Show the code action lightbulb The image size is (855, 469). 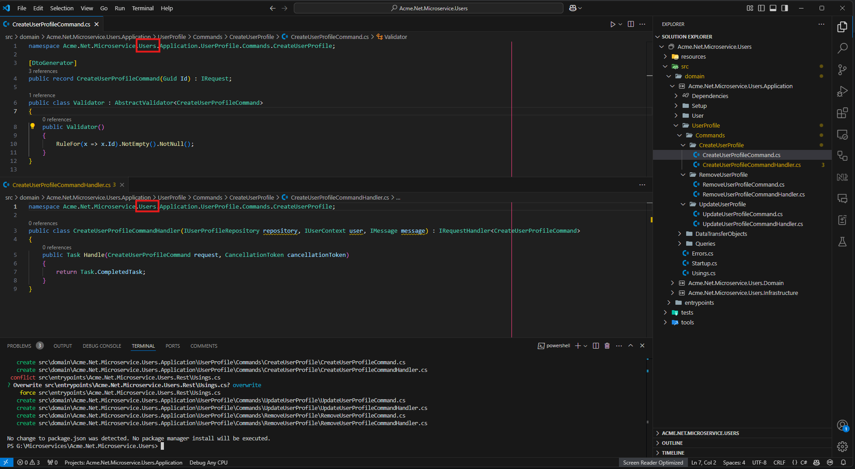[x=32, y=126]
